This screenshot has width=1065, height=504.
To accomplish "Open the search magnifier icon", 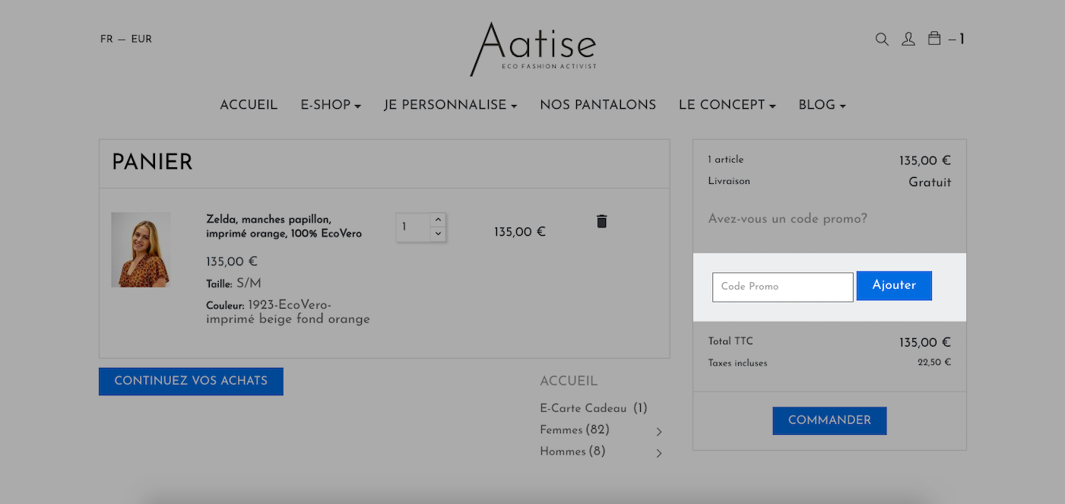I will pos(882,40).
